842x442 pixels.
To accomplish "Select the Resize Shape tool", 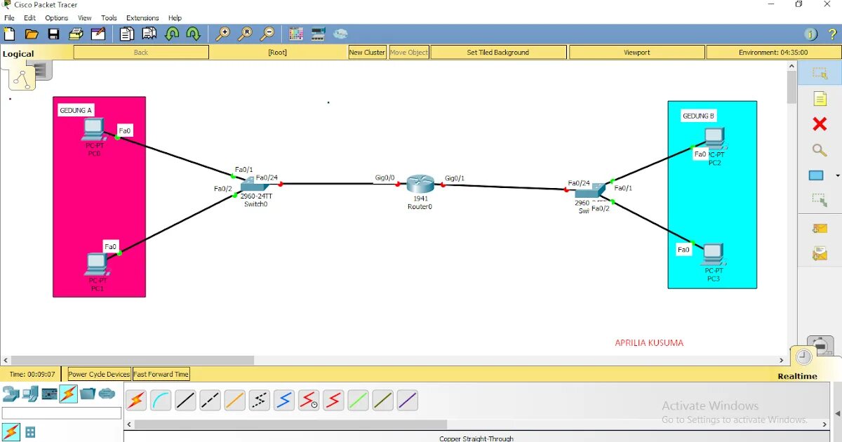I will point(820,201).
